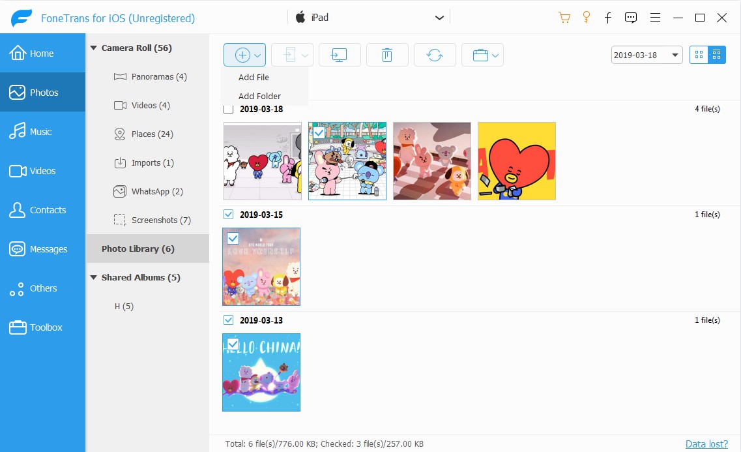Select the WhatsApp (2) album
Viewport: 741px width, 452px height.
(149, 192)
